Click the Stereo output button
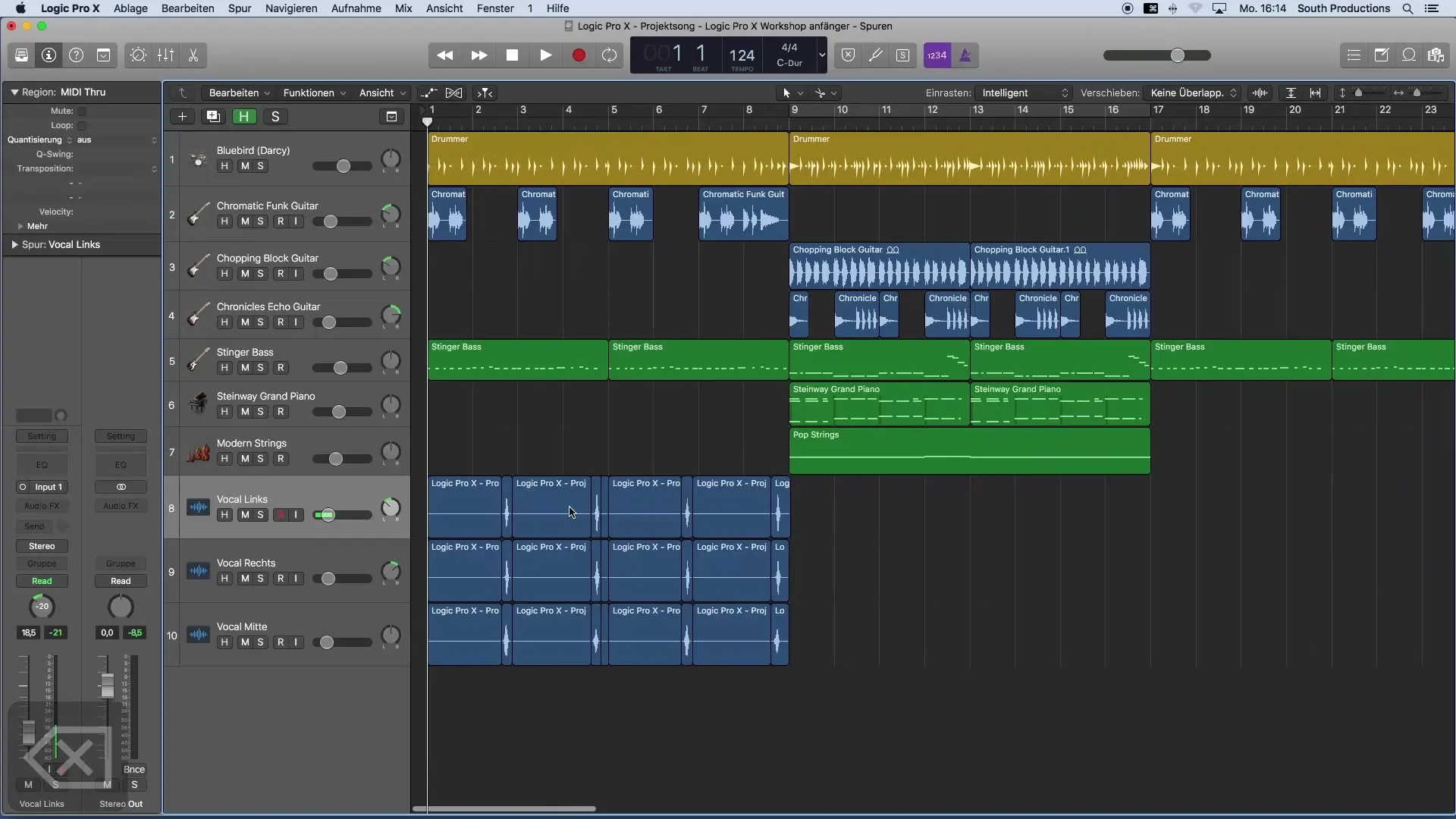Image resolution: width=1456 pixels, height=819 pixels. (42, 546)
